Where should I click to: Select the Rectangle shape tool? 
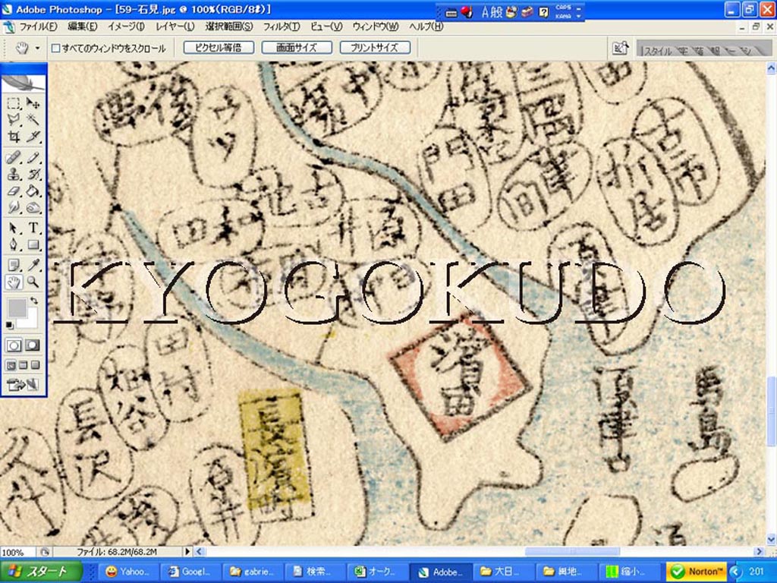pos(33,244)
